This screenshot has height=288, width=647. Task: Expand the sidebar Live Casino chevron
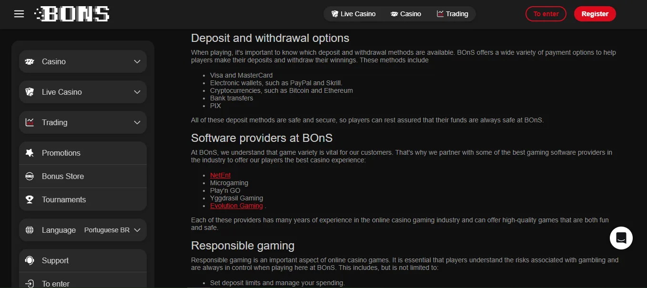pyautogui.click(x=137, y=92)
